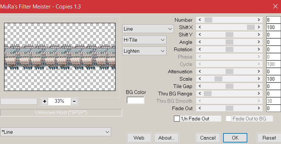Focus the Number value field
This screenshot has height=144, width=281.
[274, 20]
